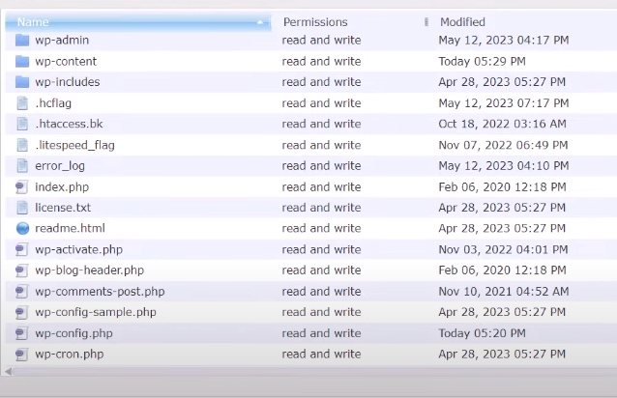
Task: Select the index.php file name
Action: tap(62, 187)
